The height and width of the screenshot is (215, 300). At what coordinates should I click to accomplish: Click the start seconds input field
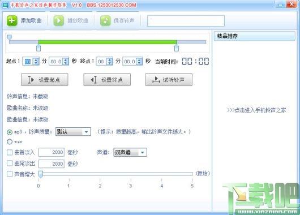[x=56, y=62]
